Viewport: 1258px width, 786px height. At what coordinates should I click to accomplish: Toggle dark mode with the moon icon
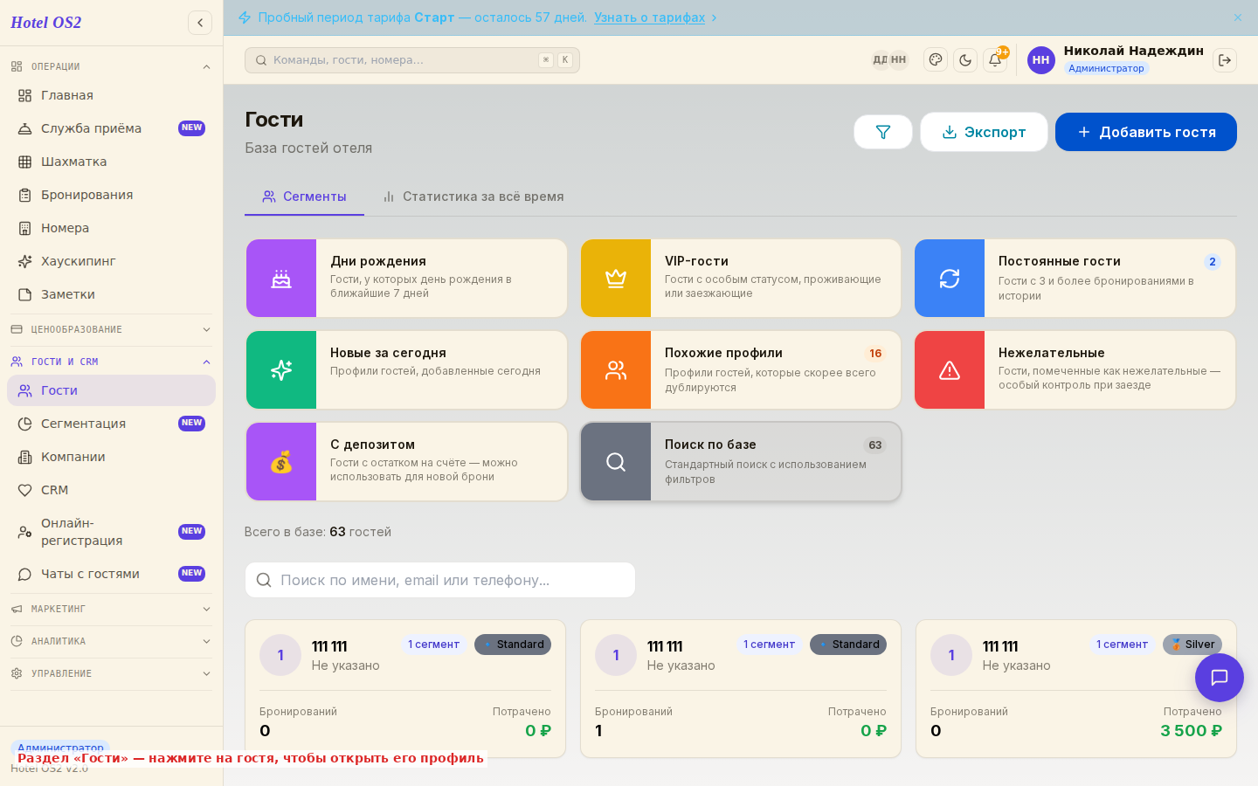965,60
